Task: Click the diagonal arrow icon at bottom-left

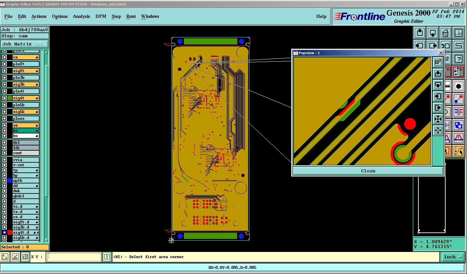Action: point(5,257)
